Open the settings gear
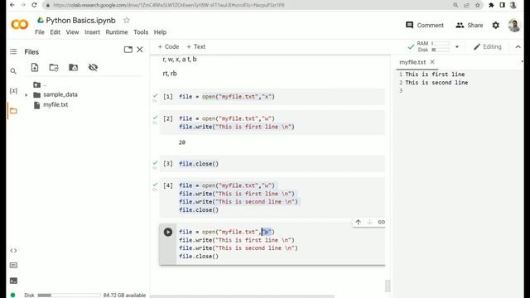 [x=495, y=26]
